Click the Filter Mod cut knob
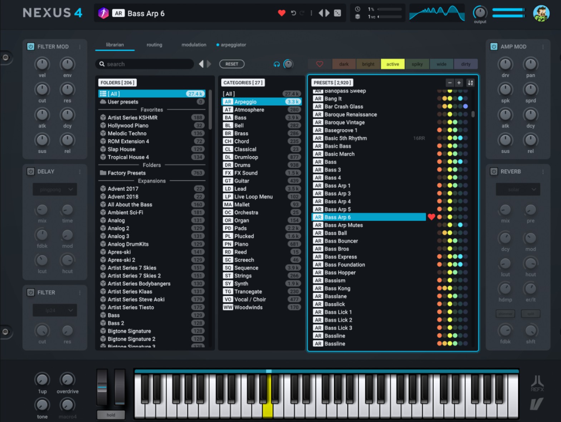The width and height of the screenshot is (561, 422). [42, 89]
